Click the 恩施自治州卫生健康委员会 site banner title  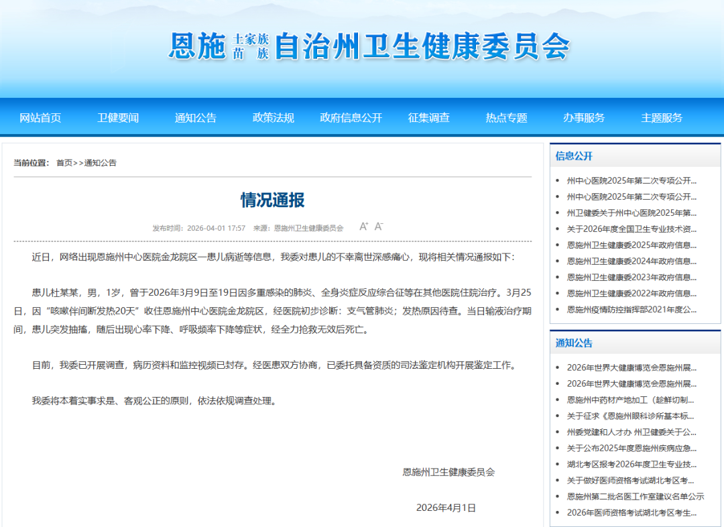[369, 47]
